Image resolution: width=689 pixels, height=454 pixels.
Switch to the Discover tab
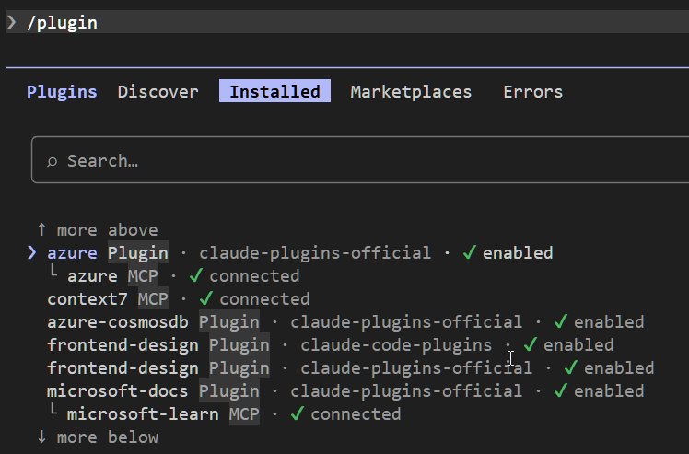point(158,91)
